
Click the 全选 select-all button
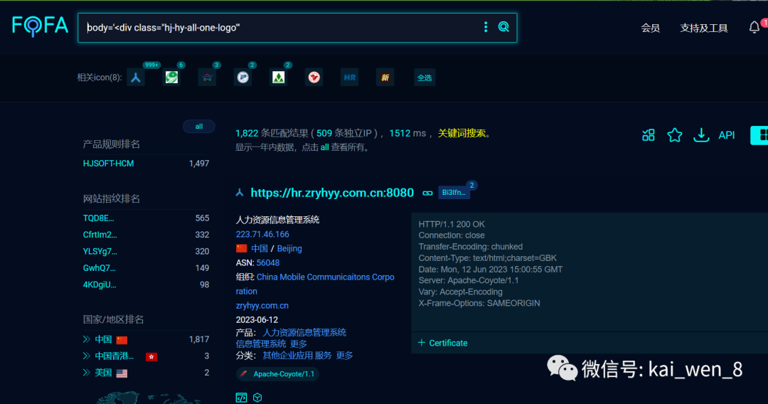click(x=424, y=78)
